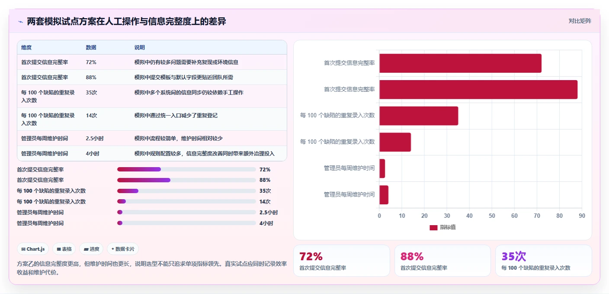Select the Chart.js tag chip
609x294 pixels.
(x=33, y=249)
